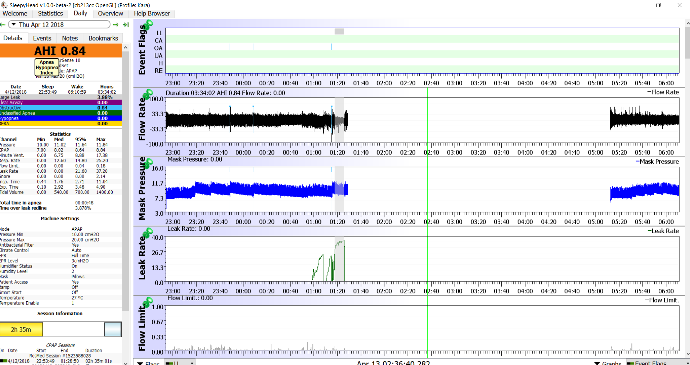Open the Help Browser tab
Viewport: 690px width, 365px height.
pos(152,13)
